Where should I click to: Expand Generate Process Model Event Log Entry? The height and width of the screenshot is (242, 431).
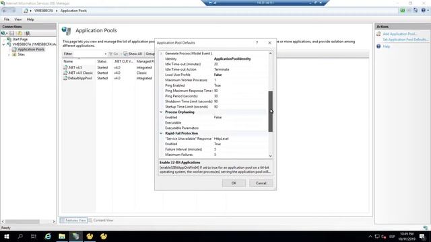pyautogui.click(x=161, y=54)
